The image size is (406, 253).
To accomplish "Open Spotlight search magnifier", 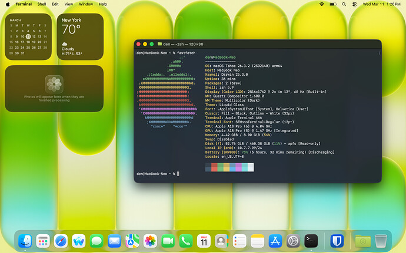I will point(344,4).
